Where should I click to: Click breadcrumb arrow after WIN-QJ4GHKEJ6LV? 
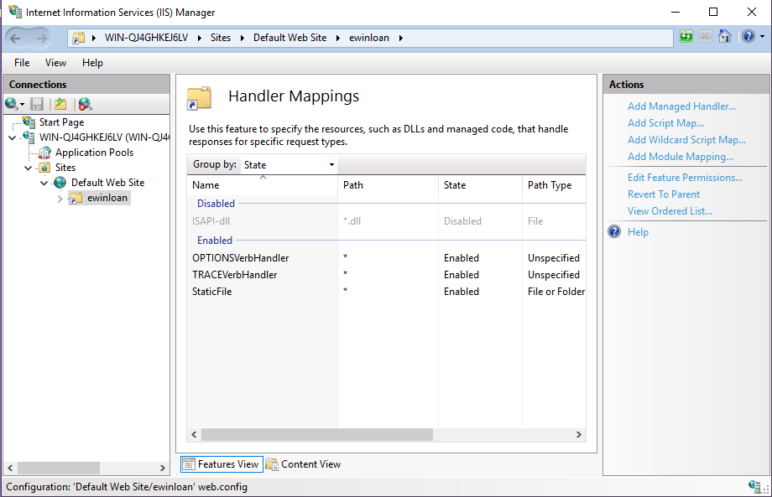tap(200, 38)
